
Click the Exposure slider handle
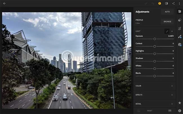click(x=155, y=39)
